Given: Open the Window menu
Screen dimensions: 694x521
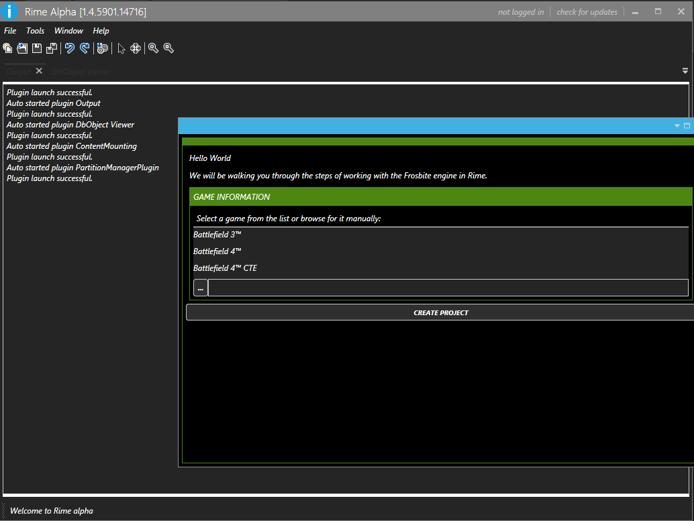Looking at the screenshot, I should [68, 31].
